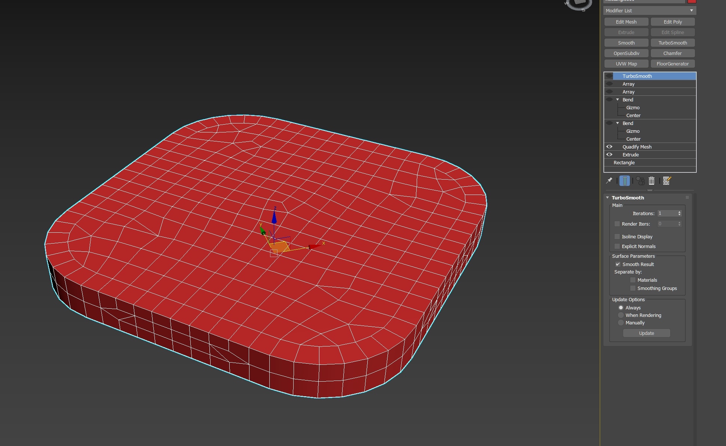
Task: Click the red object color swatch
Action: click(x=692, y=1)
